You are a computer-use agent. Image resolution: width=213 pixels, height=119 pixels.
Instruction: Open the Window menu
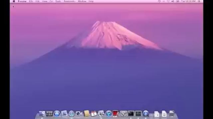pyautogui.click(x=82, y=1)
